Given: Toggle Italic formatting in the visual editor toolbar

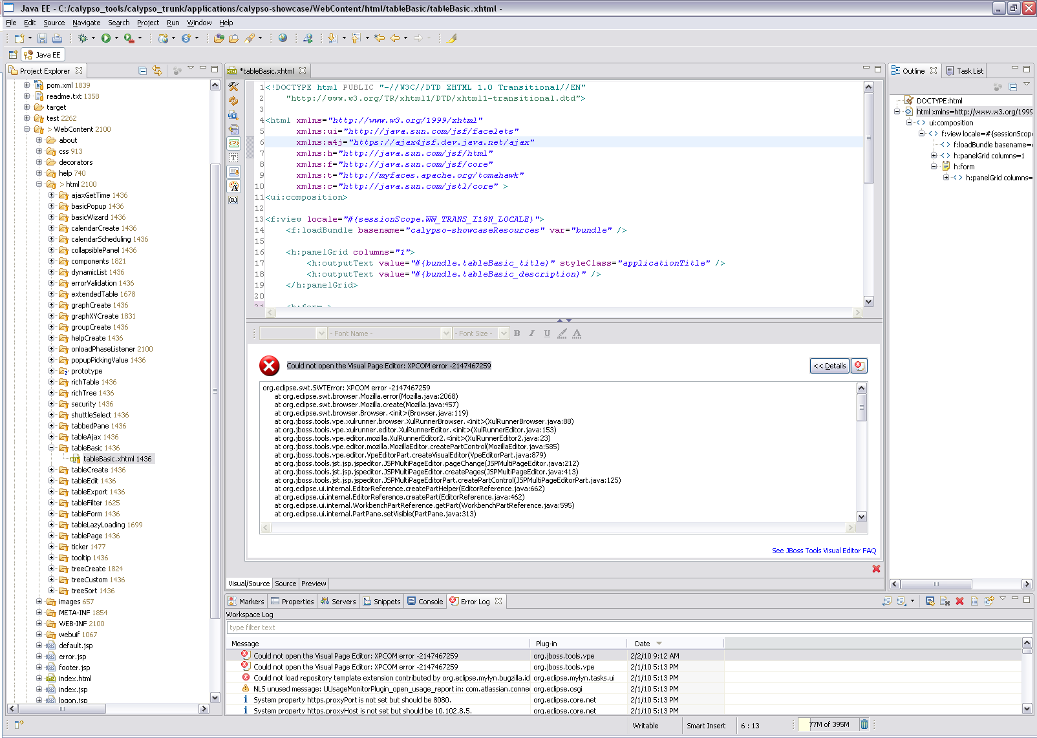Looking at the screenshot, I should tap(531, 333).
